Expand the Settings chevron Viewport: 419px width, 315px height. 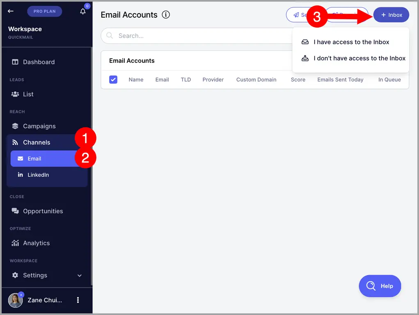79,276
